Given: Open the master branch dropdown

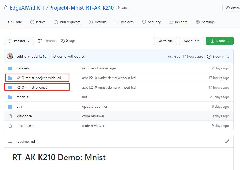Looking at the screenshot, I should tap(19, 41).
